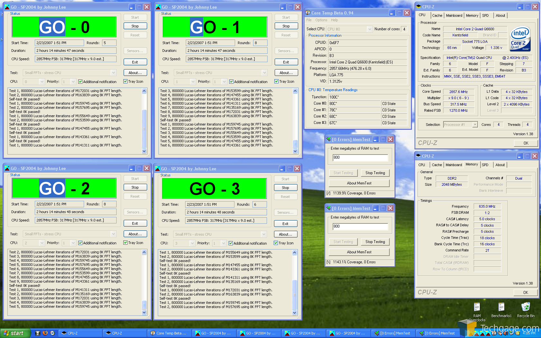Toggle Tray Icon checkbox in GO - 2 window
Screen dimensions: 541x338
tap(126, 243)
